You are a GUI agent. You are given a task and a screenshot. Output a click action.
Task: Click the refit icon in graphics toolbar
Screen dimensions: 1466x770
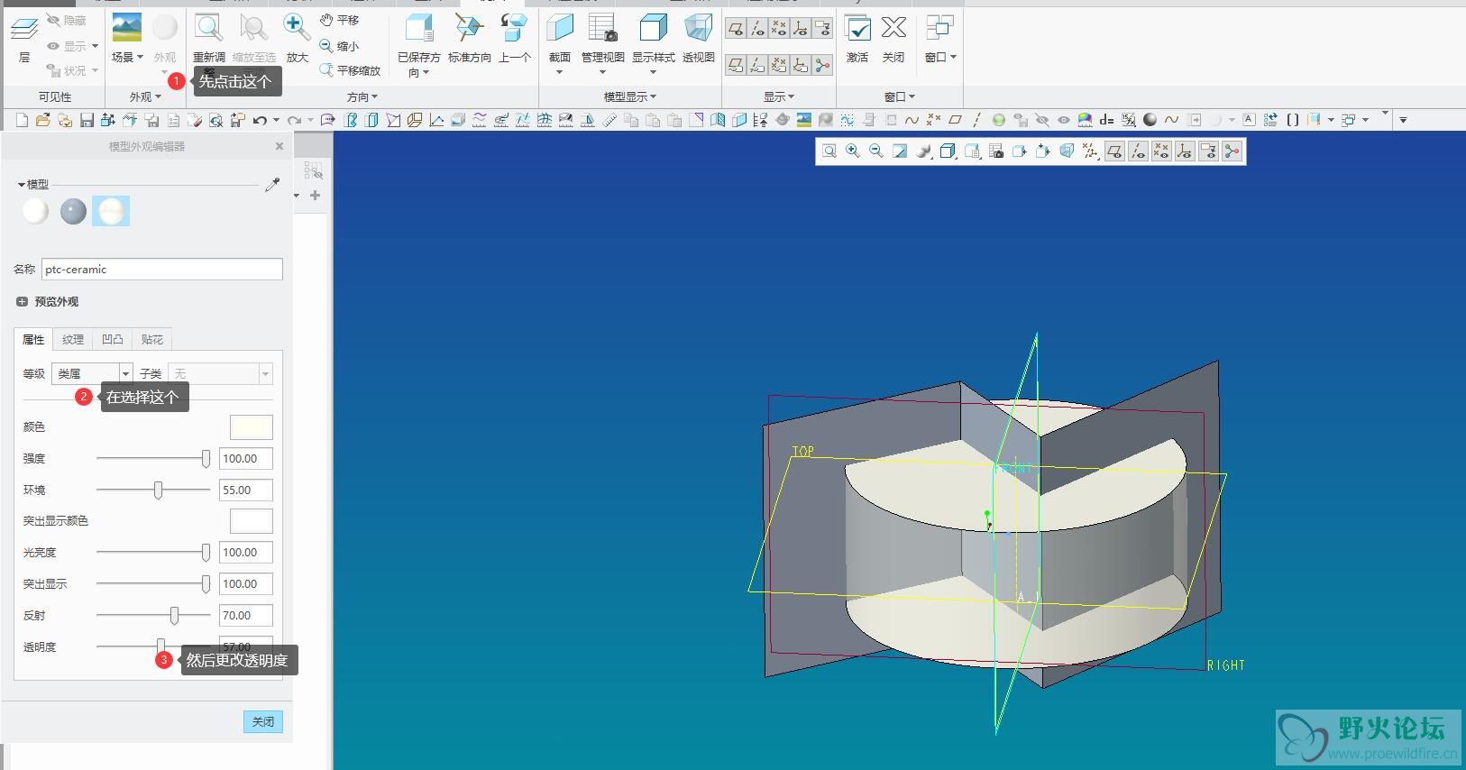pyautogui.click(x=829, y=151)
